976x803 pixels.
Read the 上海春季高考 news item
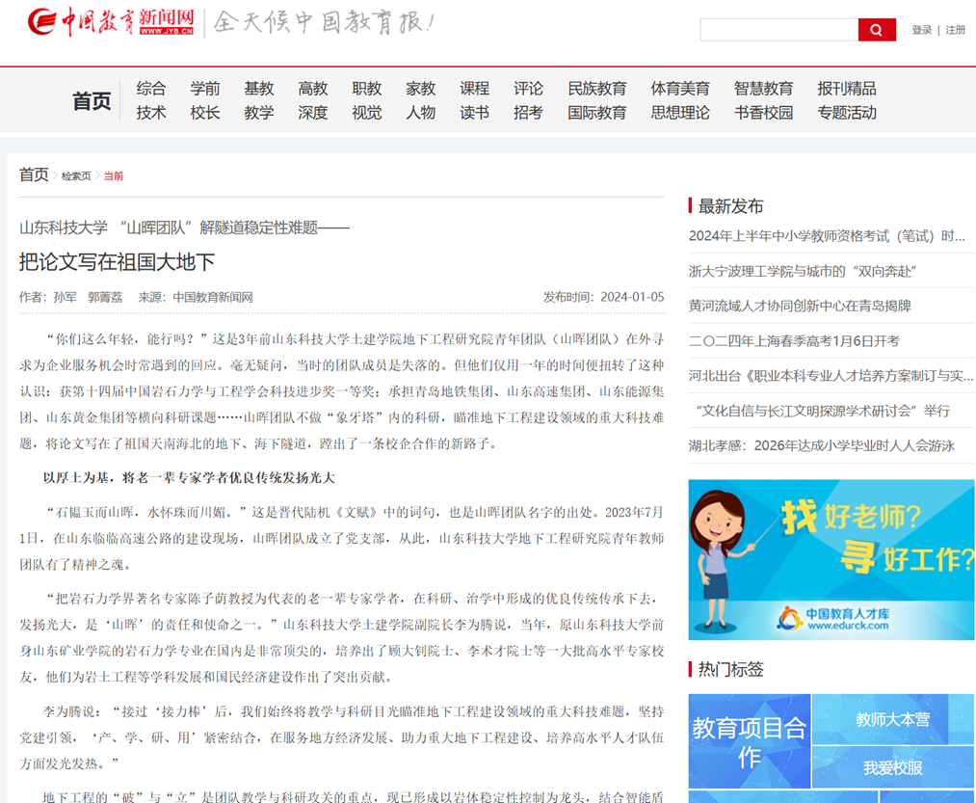click(793, 340)
